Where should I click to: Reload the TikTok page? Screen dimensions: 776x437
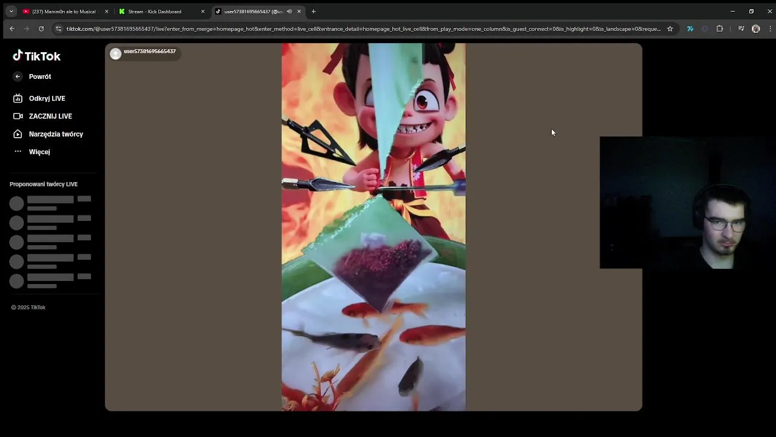point(41,29)
